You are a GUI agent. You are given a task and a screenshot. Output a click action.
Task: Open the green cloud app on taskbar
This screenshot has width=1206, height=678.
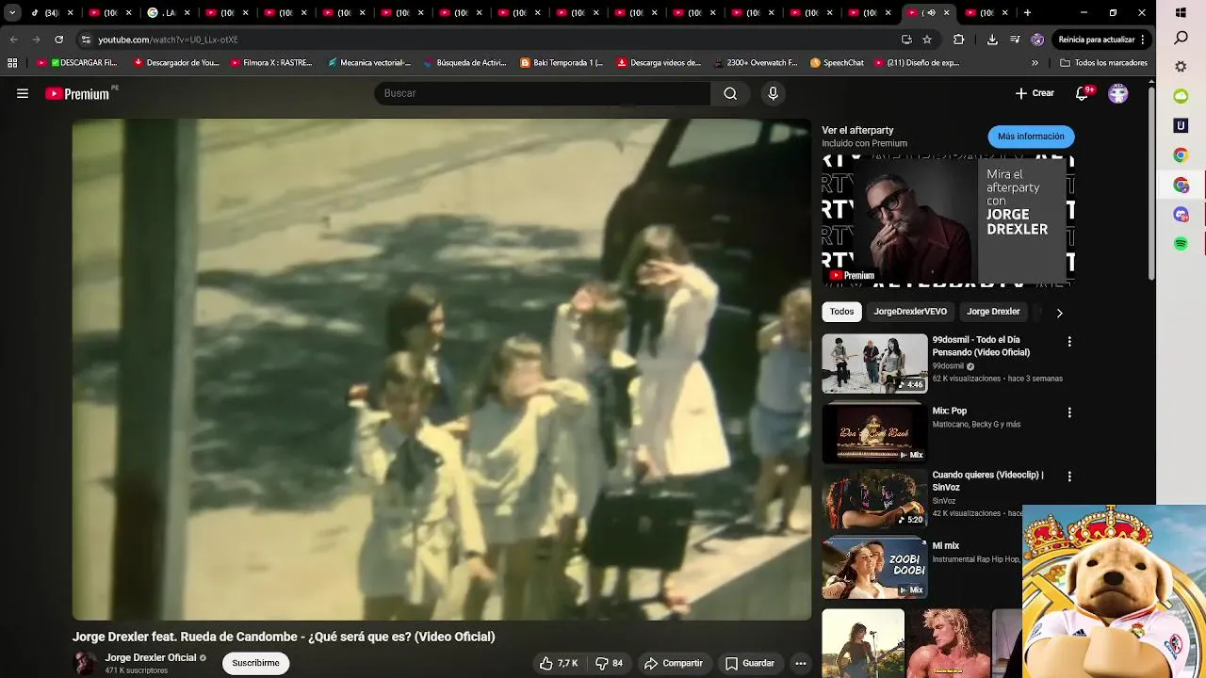click(x=1181, y=96)
